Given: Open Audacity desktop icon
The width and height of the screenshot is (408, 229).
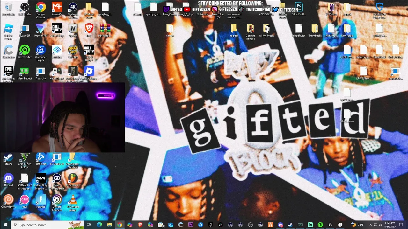Looking at the screenshot, I should tap(40, 73).
